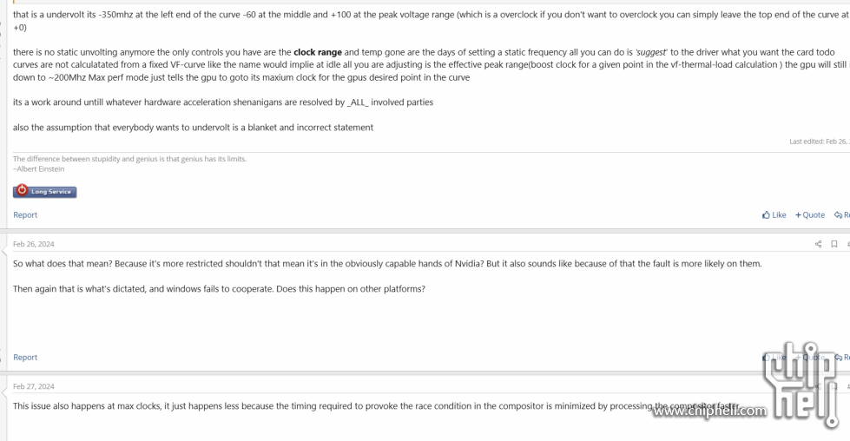Quote the post ending with the Einstein signature
850x441 pixels.
pyautogui.click(x=810, y=215)
